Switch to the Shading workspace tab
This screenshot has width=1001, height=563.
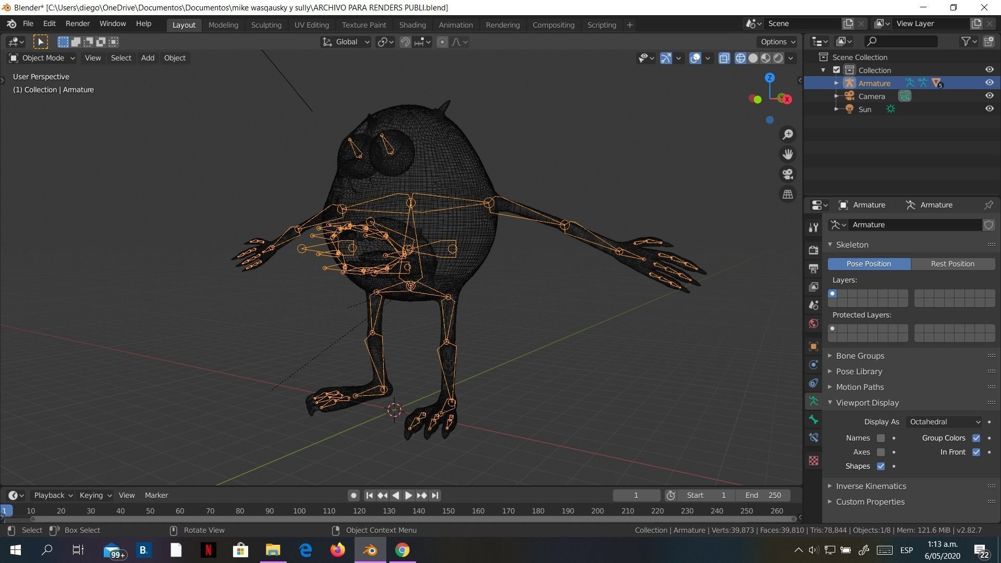point(412,25)
